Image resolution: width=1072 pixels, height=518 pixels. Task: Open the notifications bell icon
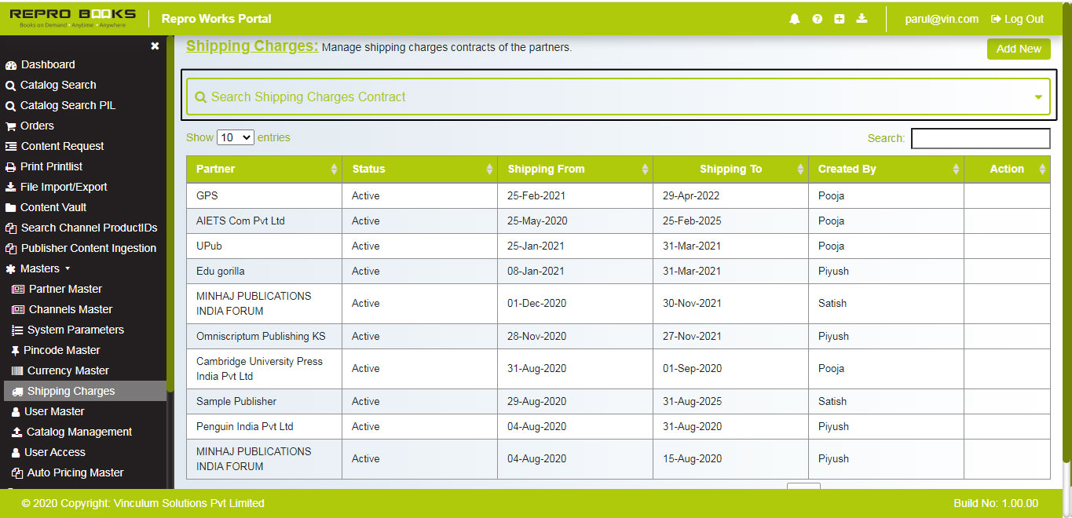pos(794,18)
